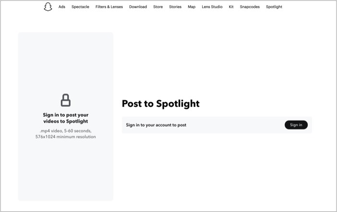Open the Ads menu item
Viewport: 337px width, 212px height.
coord(61,7)
